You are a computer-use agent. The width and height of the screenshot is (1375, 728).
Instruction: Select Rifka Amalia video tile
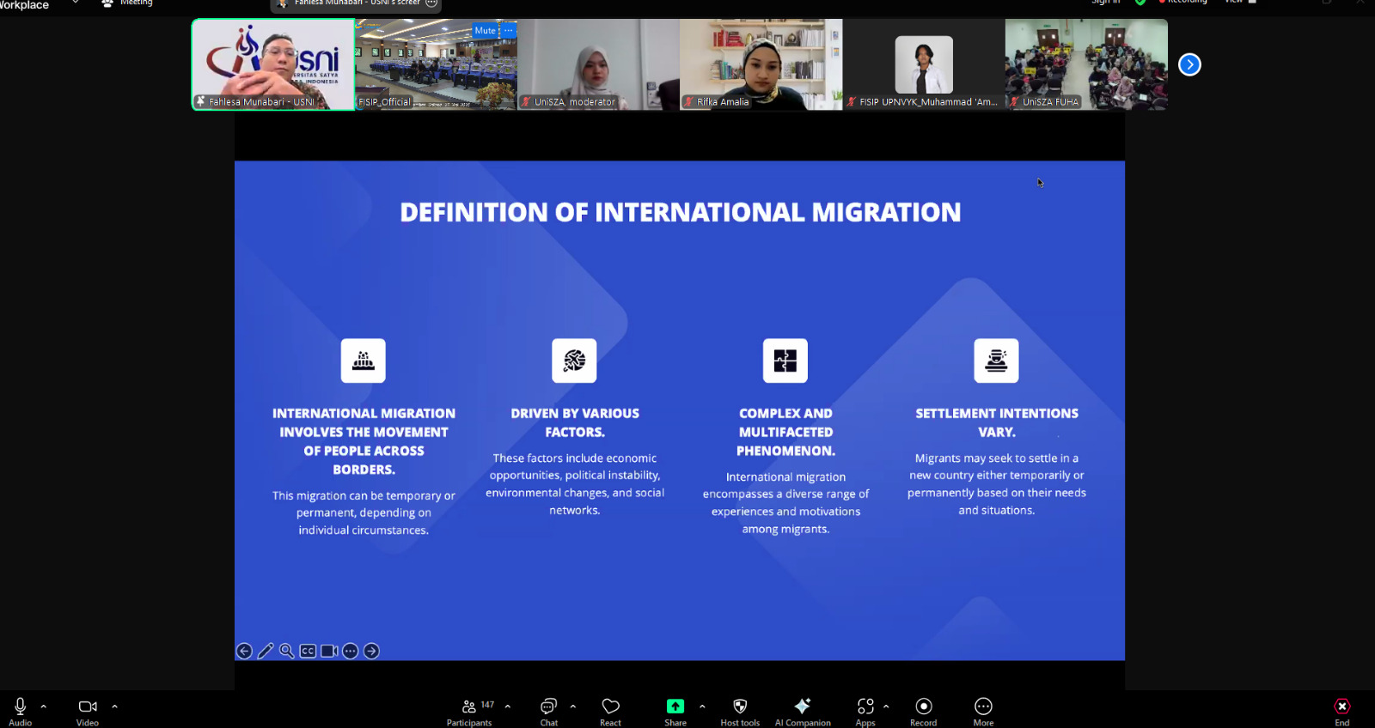[x=761, y=64]
